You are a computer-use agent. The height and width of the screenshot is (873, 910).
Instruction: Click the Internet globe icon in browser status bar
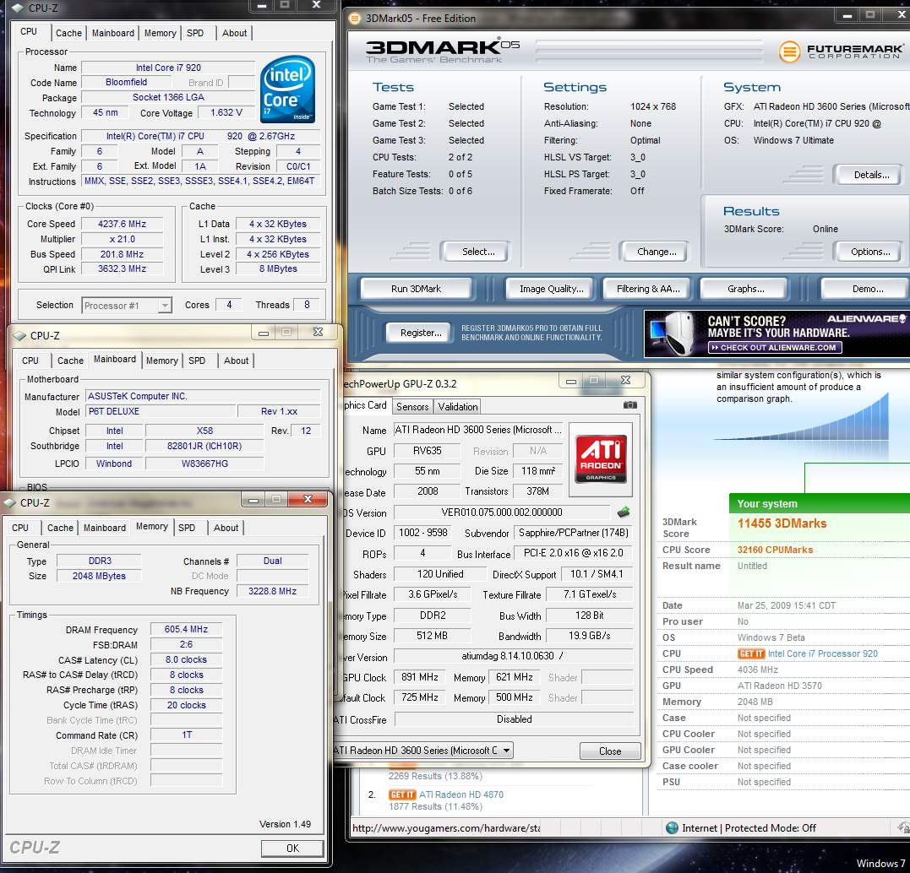pos(672,827)
